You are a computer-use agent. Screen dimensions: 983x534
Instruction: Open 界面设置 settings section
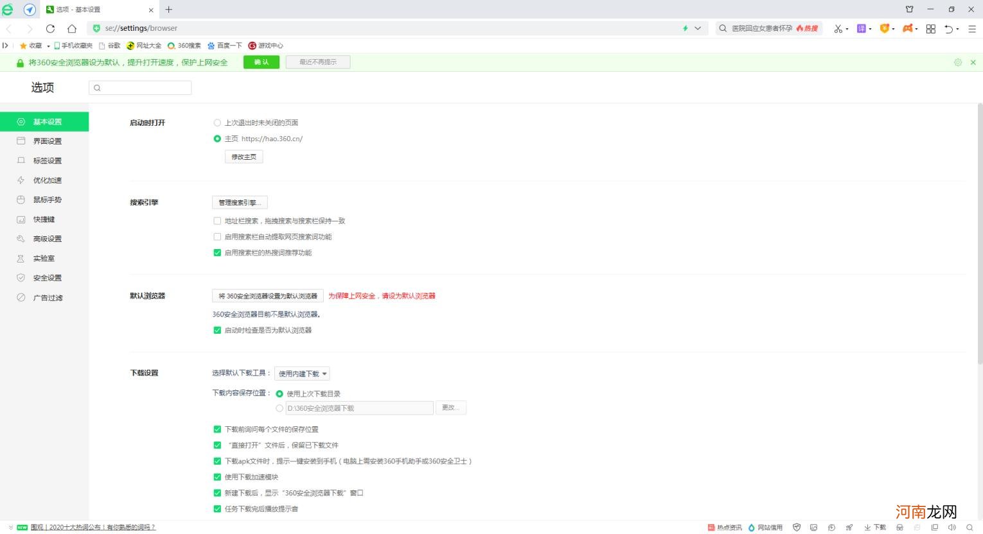click(x=44, y=141)
